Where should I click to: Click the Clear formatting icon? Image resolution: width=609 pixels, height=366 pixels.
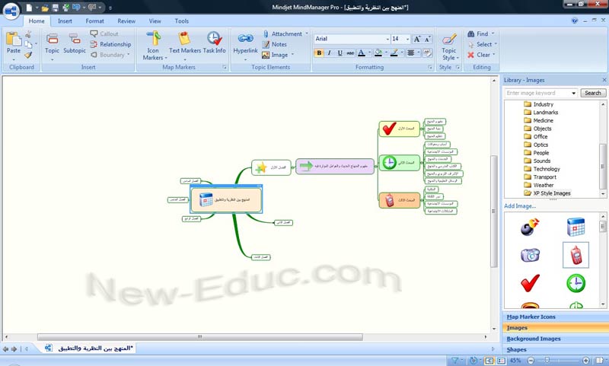470,55
